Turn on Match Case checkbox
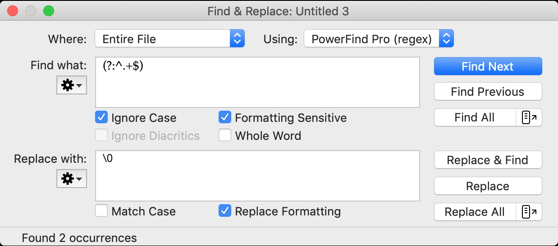This screenshot has width=558, height=246. tap(102, 211)
